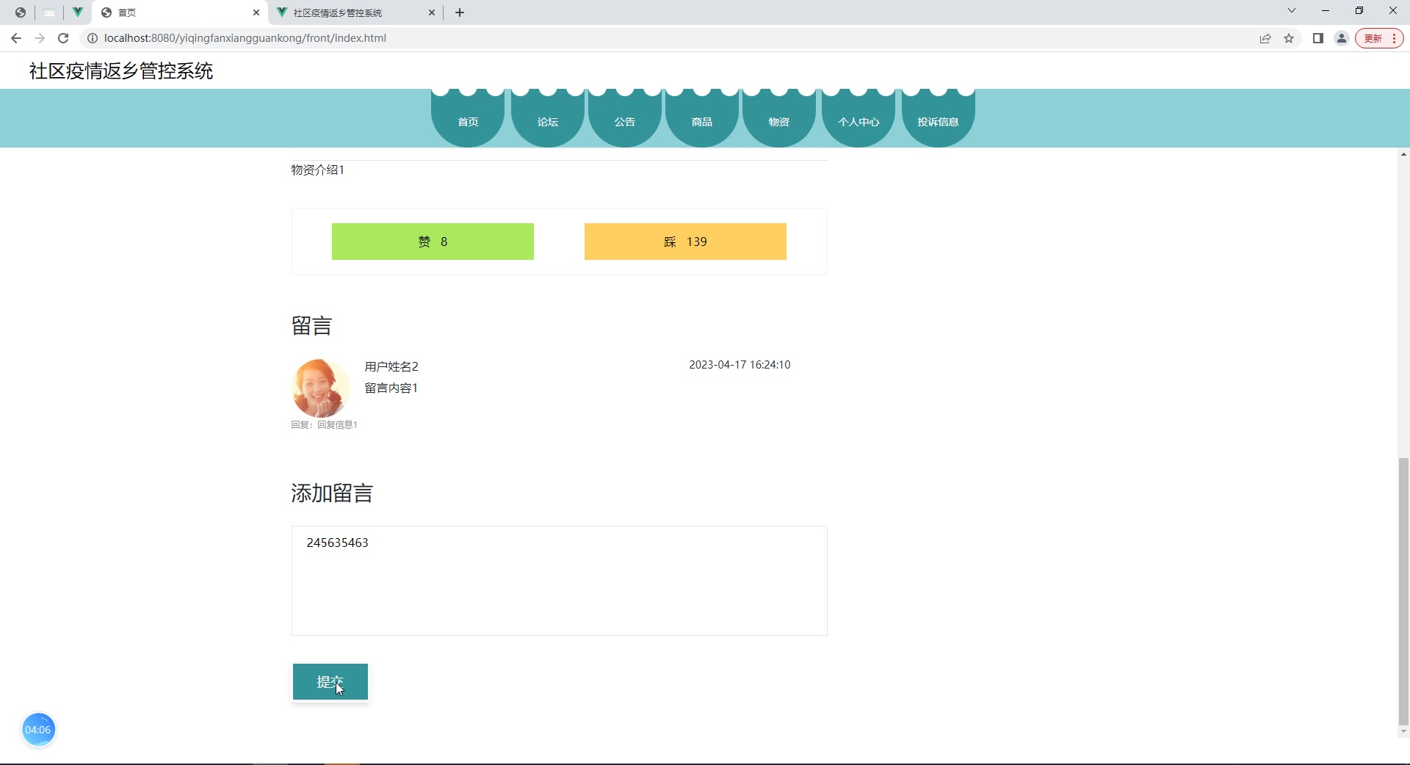Open the browser side panel
The width and height of the screenshot is (1410, 765).
[x=1318, y=38]
